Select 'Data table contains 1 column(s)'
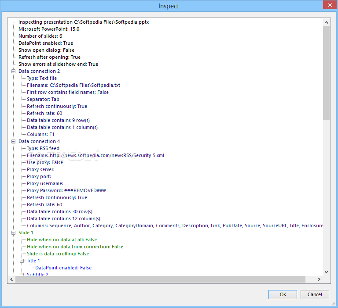 coord(62,127)
